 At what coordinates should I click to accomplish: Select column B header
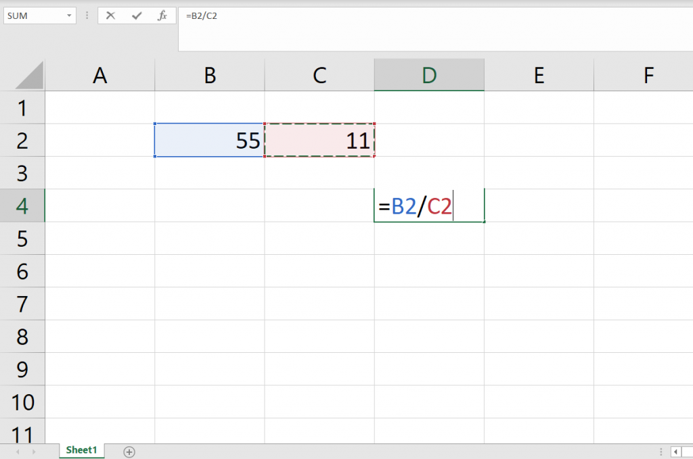(210, 75)
